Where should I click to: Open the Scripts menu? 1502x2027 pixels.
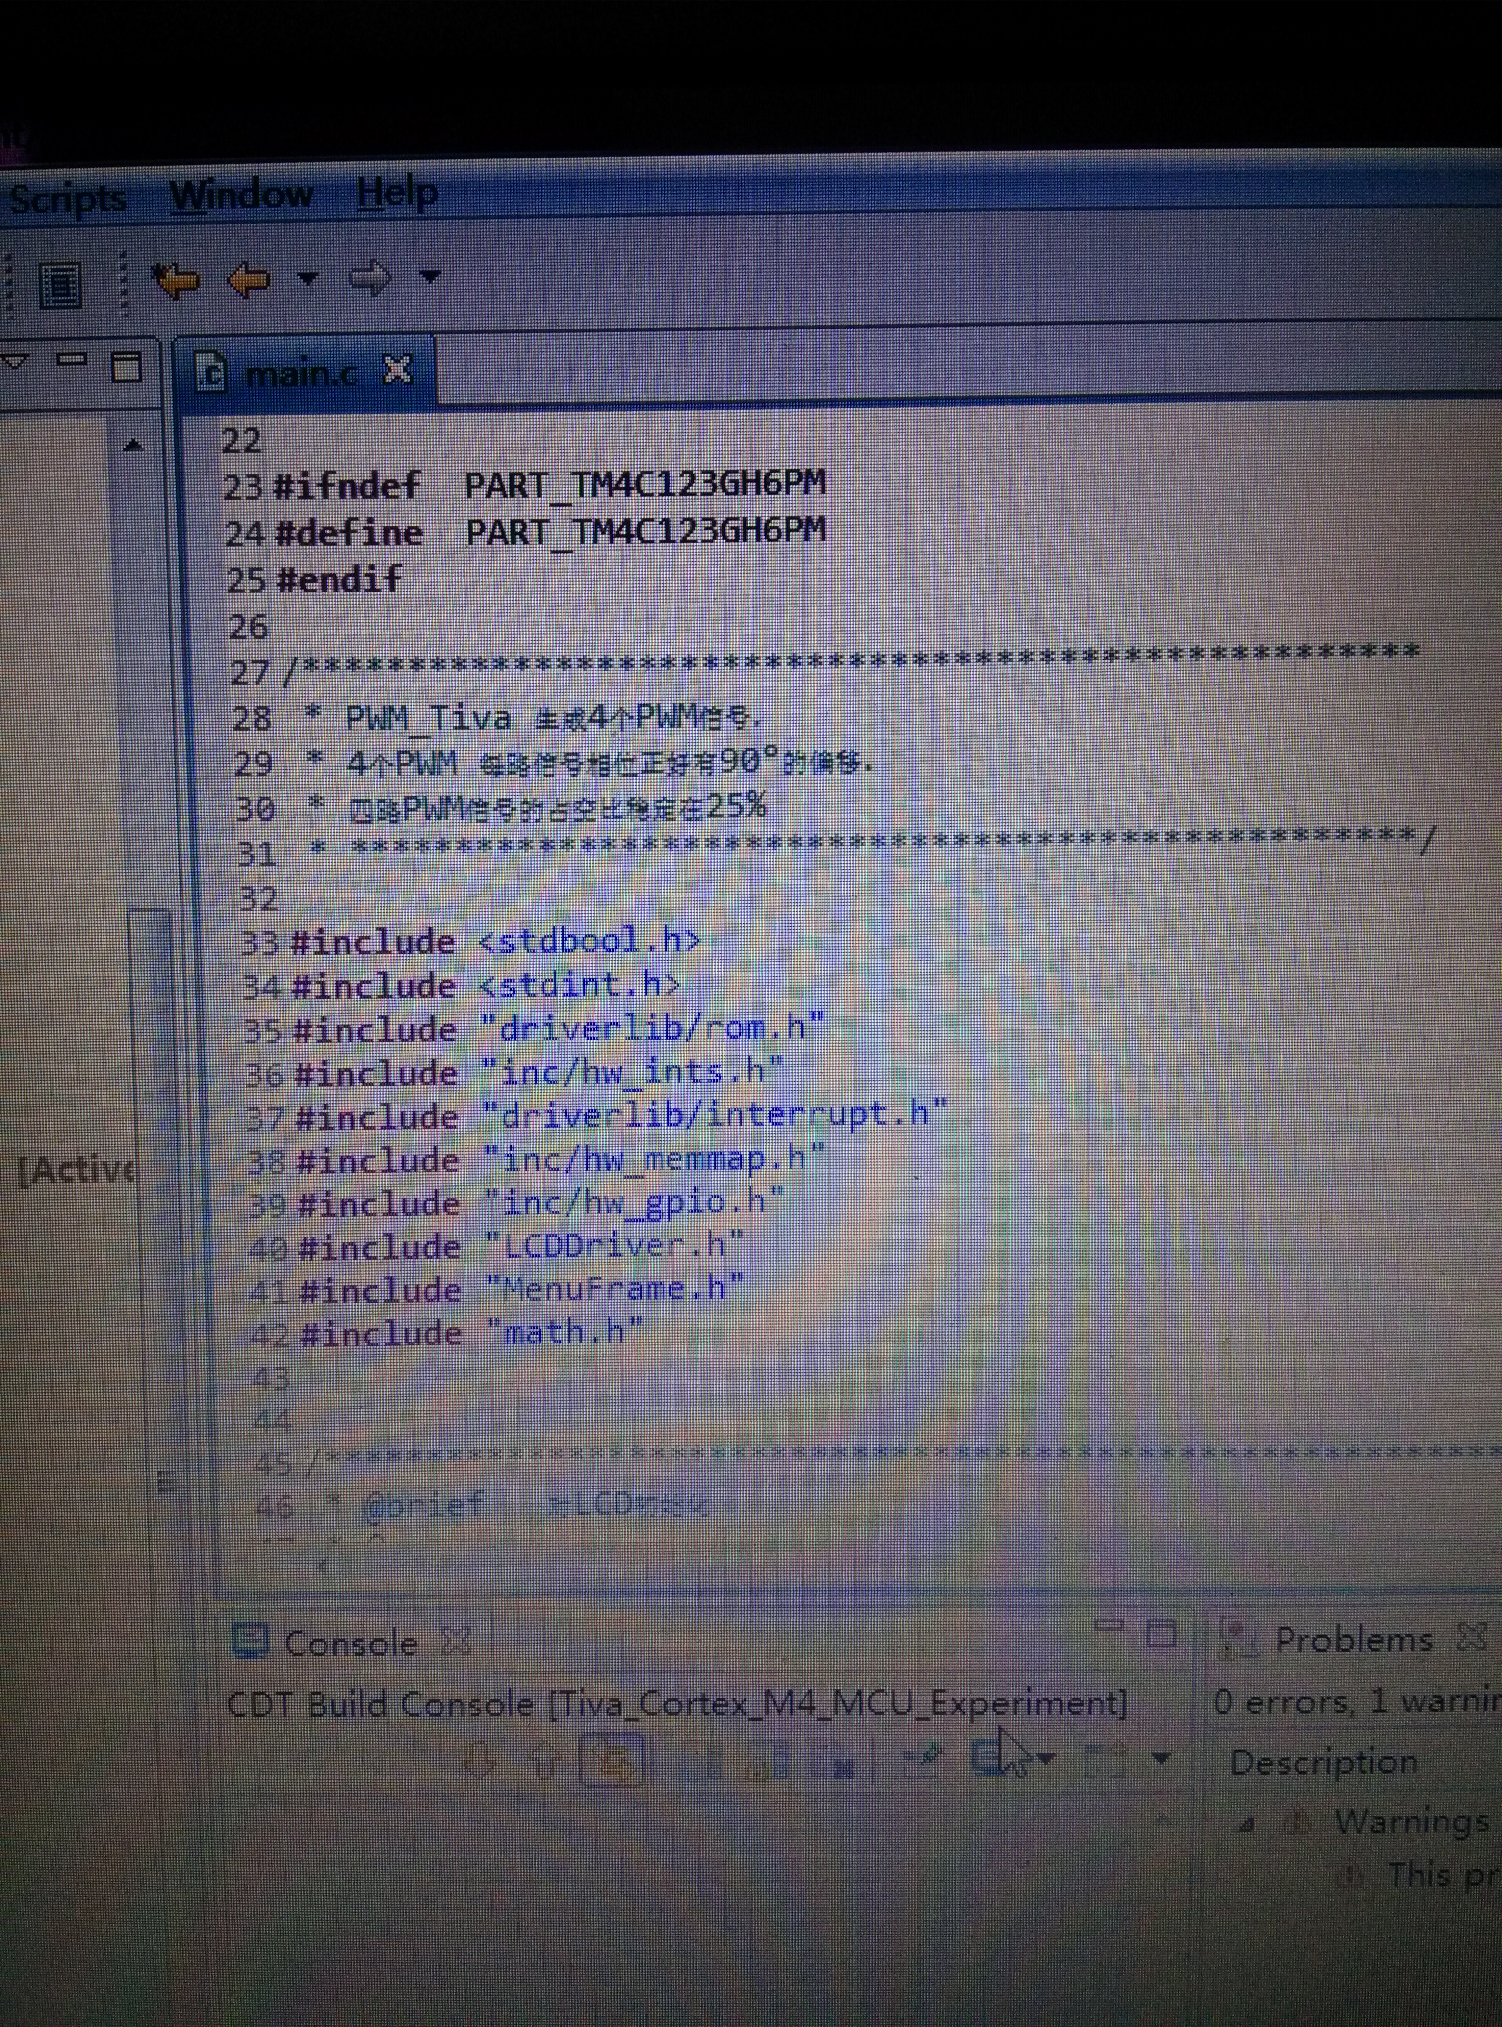coord(67,198)
